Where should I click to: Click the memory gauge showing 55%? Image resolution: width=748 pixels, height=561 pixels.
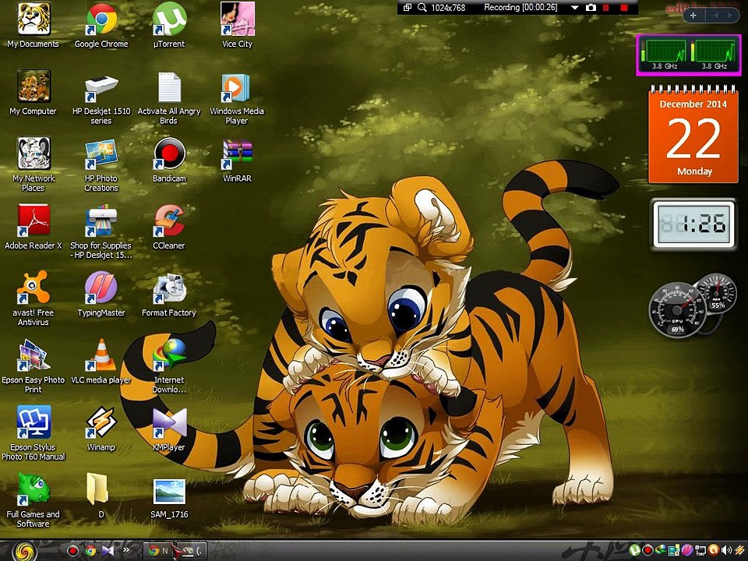718,294
